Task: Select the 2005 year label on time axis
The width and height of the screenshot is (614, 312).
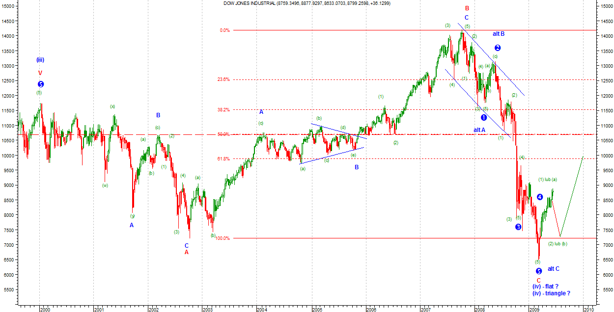Action: pyautogui.click(x=317, y=310)
